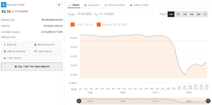Set zoom range to 1M
Screen dimensions: 212x105
point(185,14)
